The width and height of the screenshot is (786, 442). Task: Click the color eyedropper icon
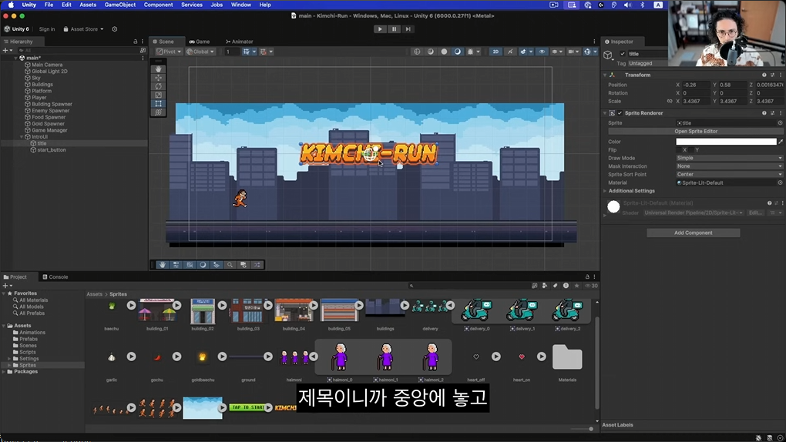tap(781, 142)
